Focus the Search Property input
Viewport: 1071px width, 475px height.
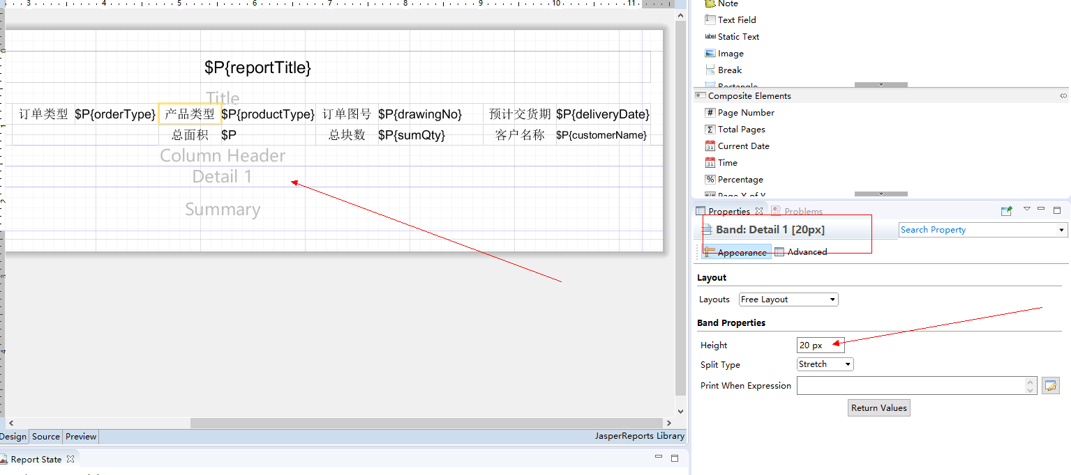tap(978, 230)
